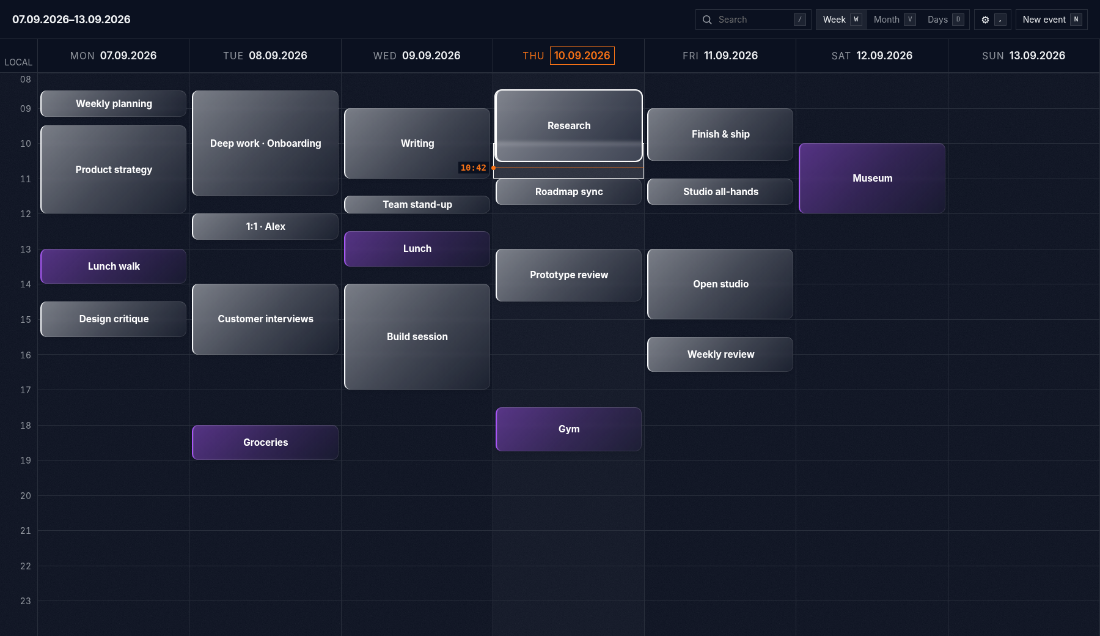Open the Product strategy event

click(114, 169)
